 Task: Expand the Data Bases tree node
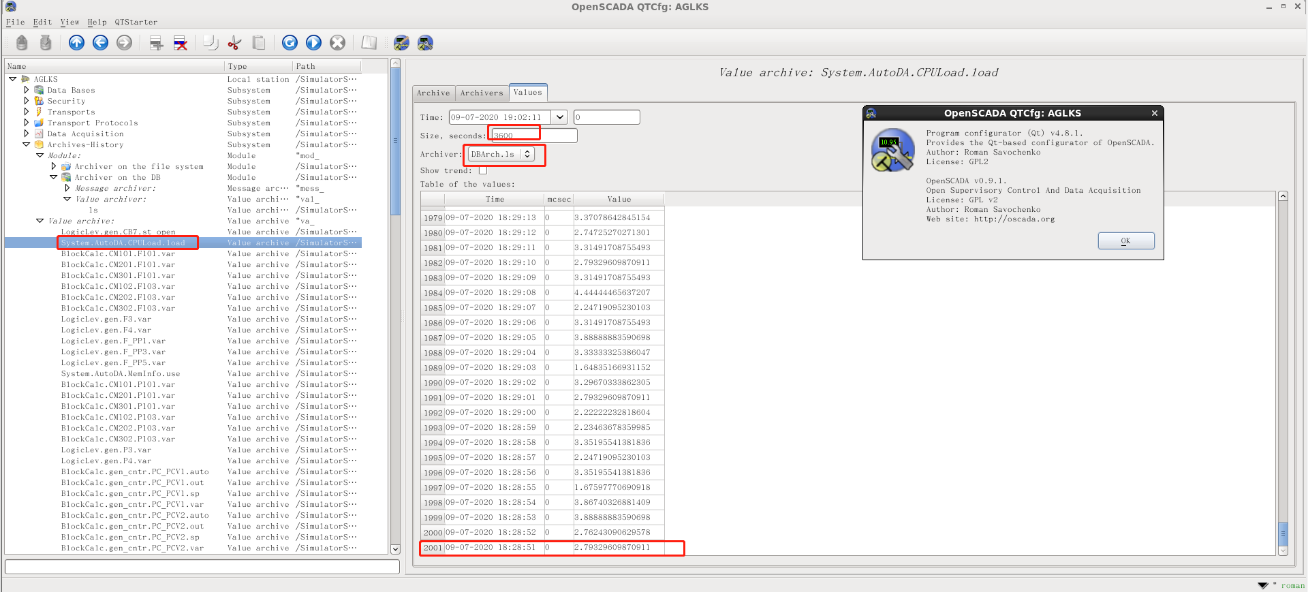pos(27,90)
